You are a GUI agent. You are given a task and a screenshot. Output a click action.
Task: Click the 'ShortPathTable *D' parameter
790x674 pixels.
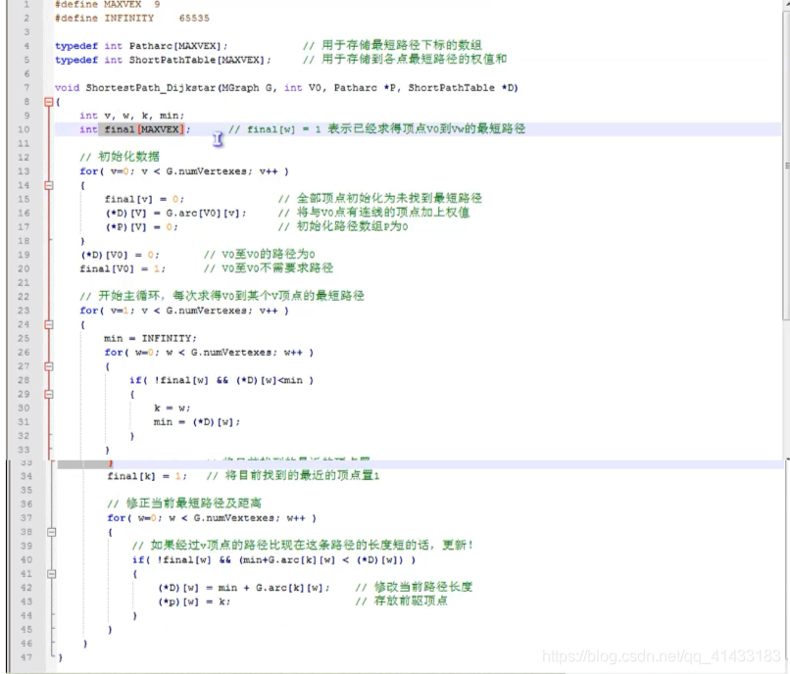click(x=461, y=87)
